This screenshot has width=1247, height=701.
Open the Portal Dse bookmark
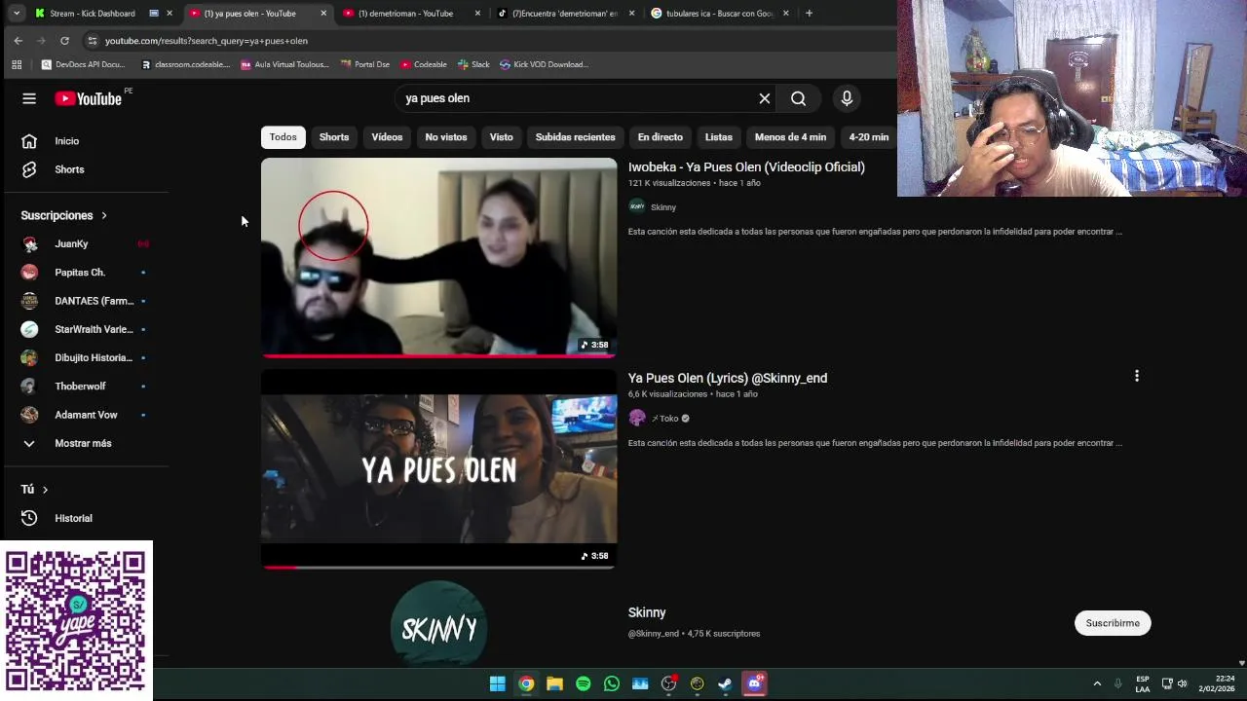coord(364,64)
